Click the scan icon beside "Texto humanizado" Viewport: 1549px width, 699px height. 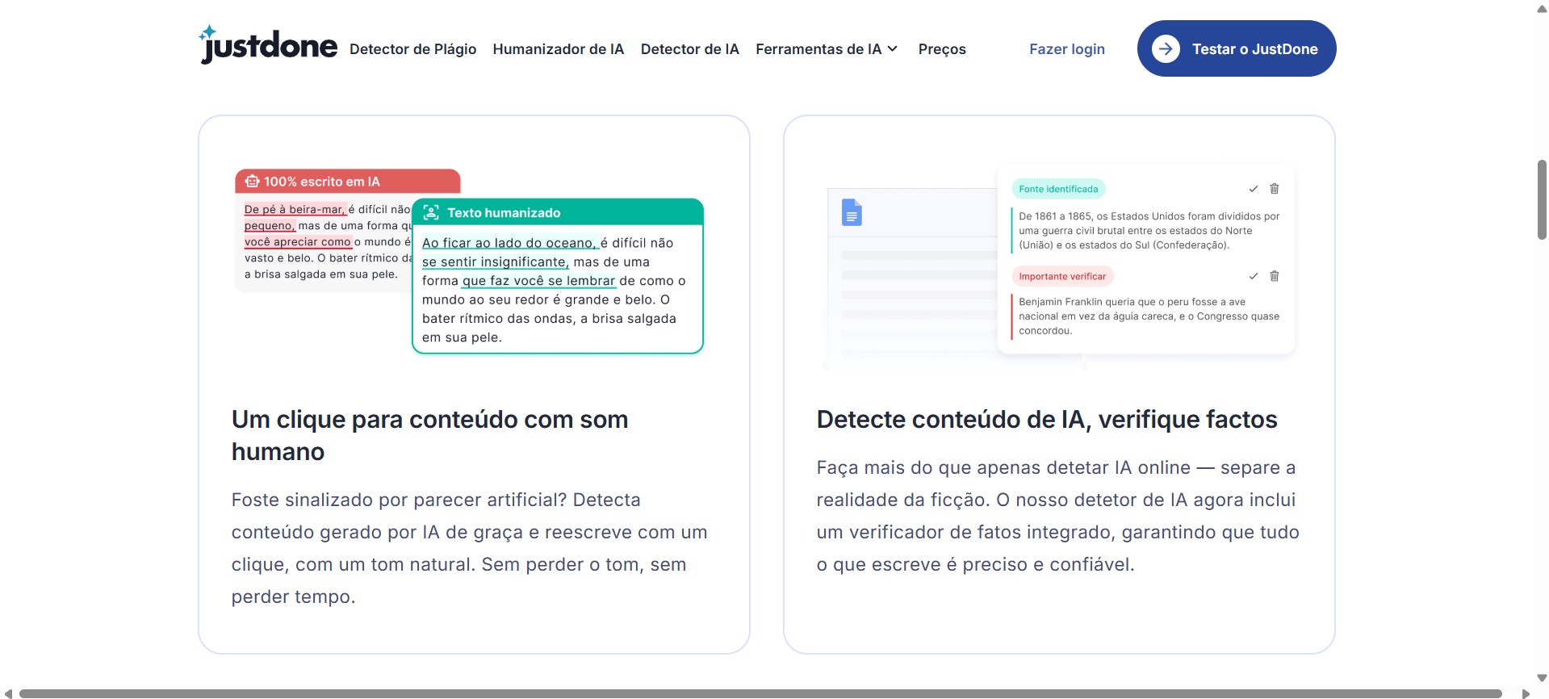pyautogui.click(x=431, y=212)
